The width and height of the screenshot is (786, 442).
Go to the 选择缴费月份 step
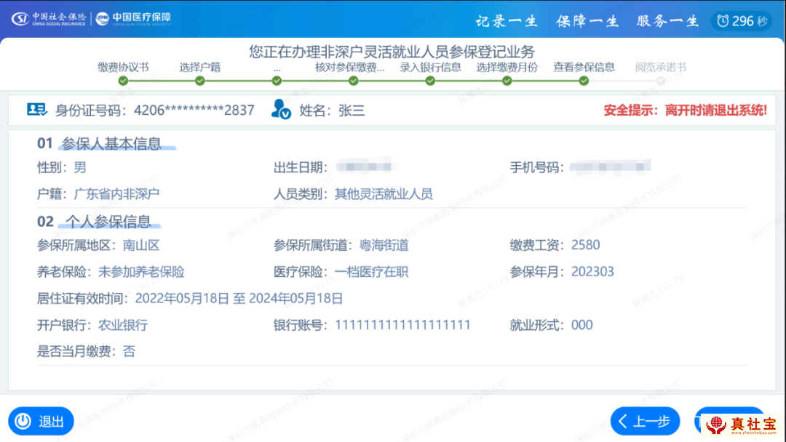[507, 68]
